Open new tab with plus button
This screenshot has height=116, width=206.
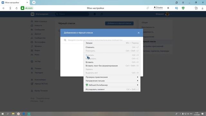point(34,2)
